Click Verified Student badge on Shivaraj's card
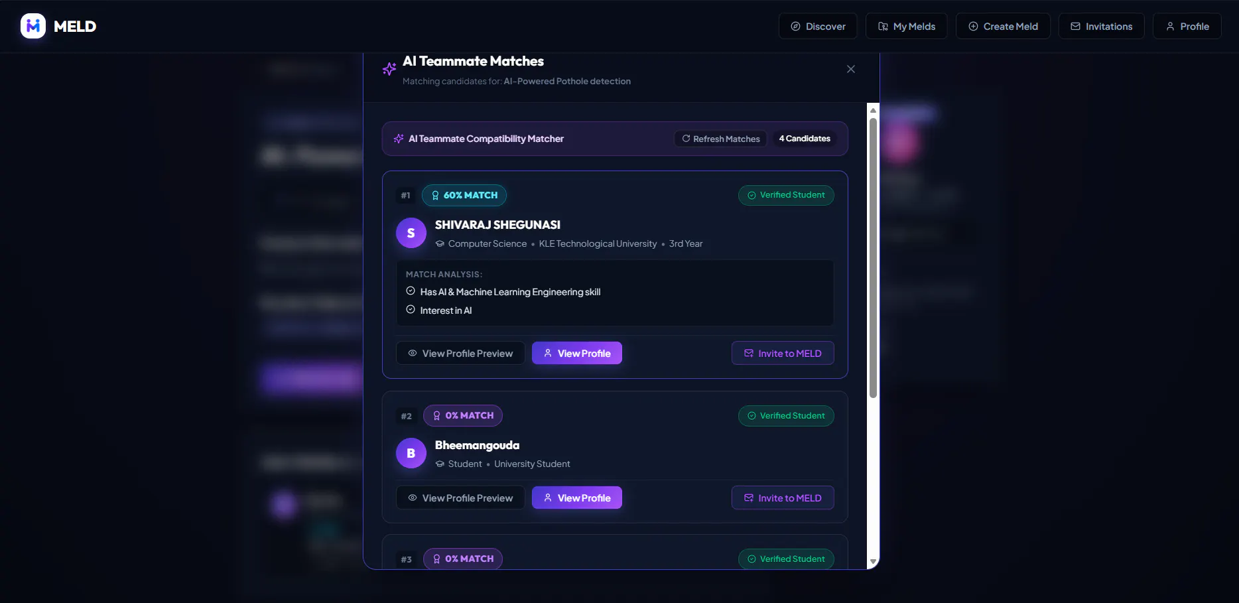Viewport: 1239px width, 603px height. (786, 195)
